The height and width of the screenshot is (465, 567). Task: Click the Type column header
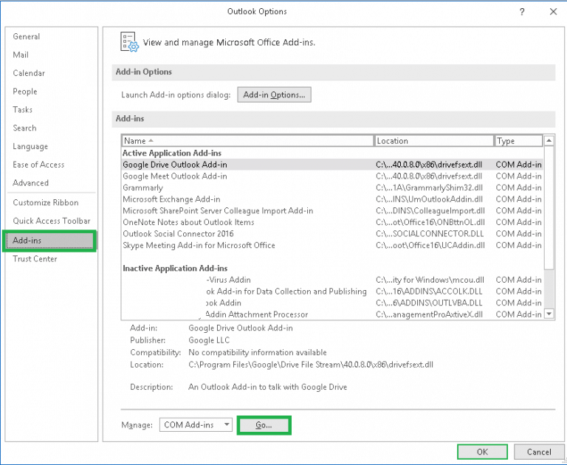[518, 141]
